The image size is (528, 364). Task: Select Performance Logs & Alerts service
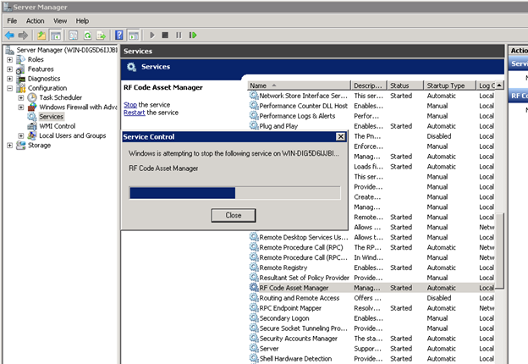coord(297,116)
